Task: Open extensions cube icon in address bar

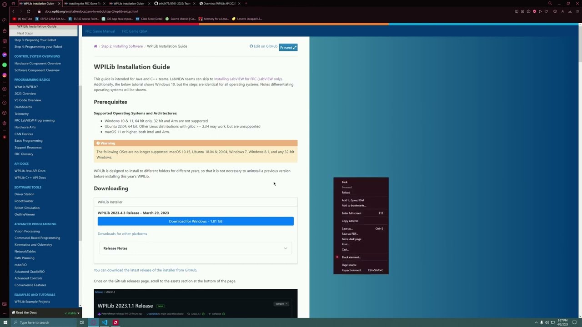Action: pos(555,11)
